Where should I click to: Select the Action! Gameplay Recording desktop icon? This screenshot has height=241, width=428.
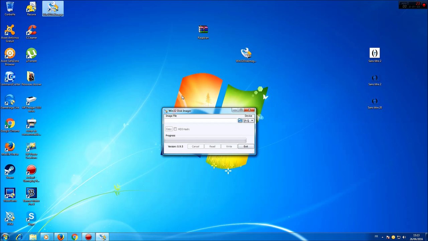[x=31, y=174]
